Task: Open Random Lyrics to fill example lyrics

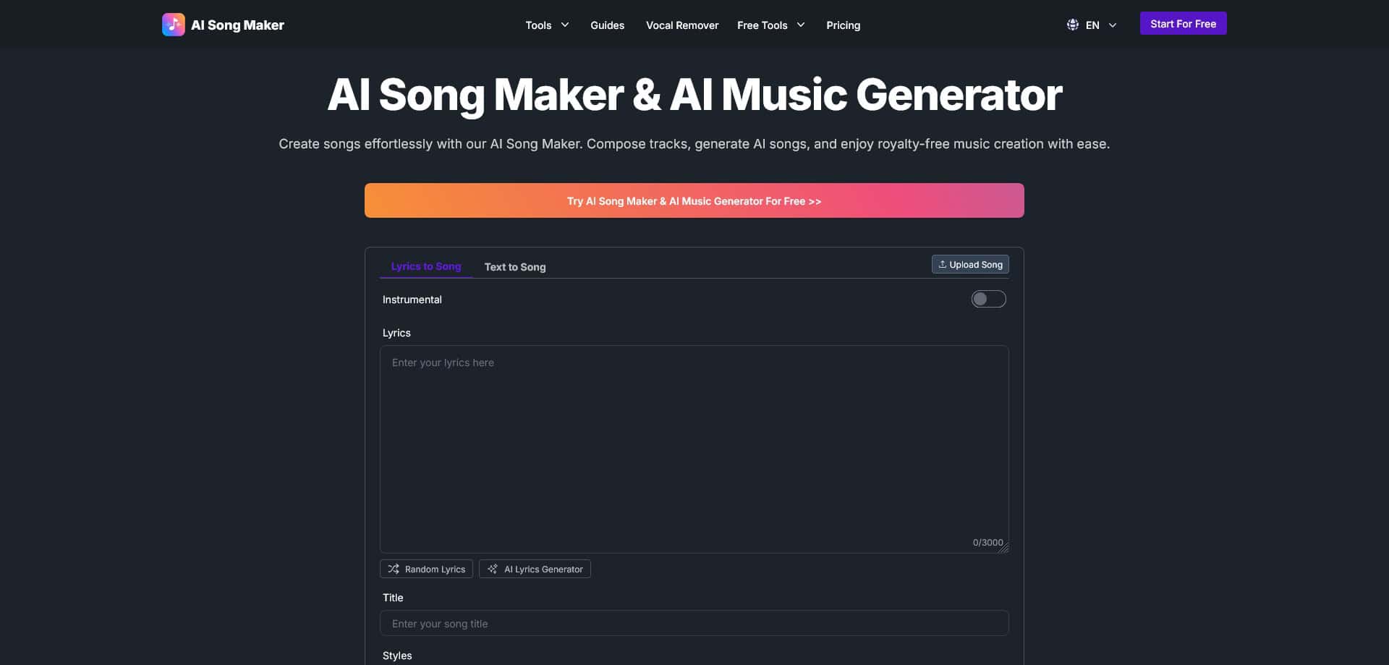Action: click(x=426, y=569)
